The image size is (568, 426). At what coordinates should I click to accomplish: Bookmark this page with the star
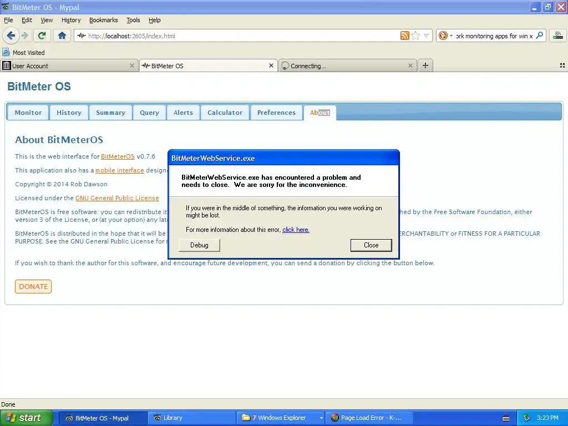[x=415, y=35]
